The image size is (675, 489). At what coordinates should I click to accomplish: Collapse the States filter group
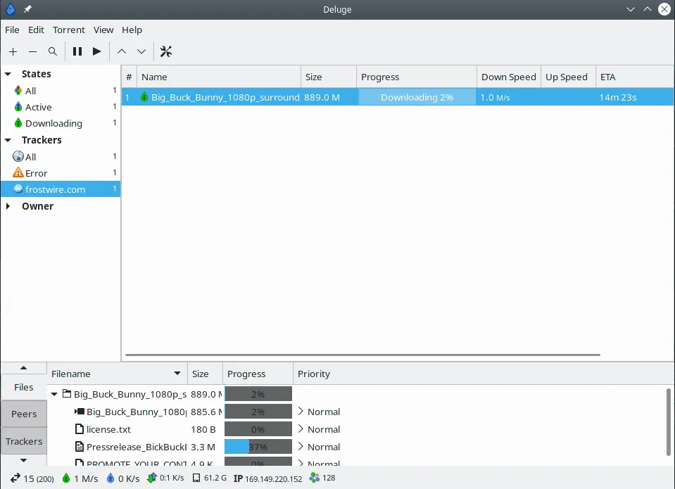coord(8,74)
